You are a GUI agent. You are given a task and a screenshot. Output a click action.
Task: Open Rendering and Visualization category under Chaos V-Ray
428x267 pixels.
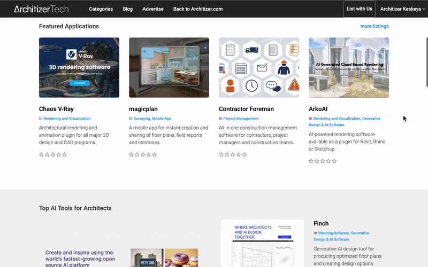67,119
